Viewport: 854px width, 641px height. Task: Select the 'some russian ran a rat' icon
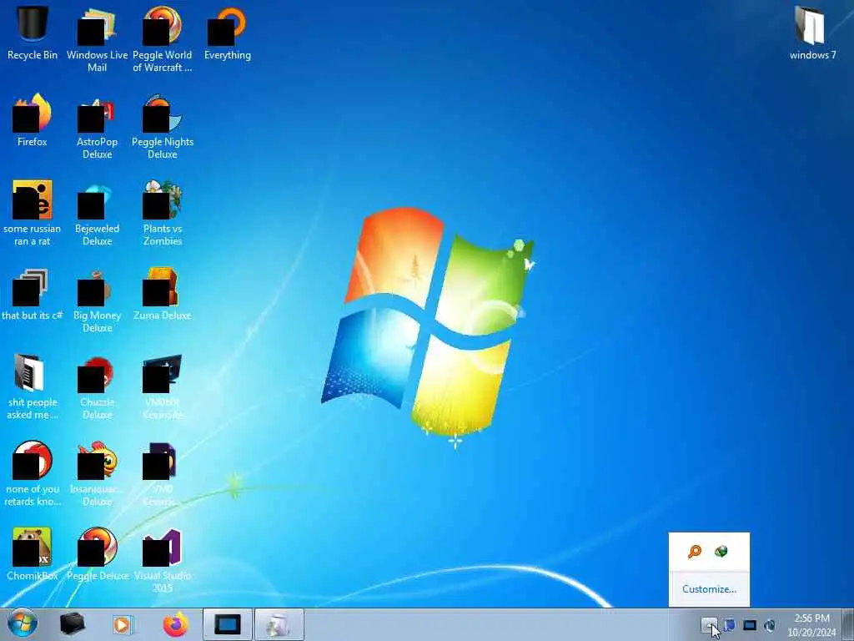[x=33, y=213]
